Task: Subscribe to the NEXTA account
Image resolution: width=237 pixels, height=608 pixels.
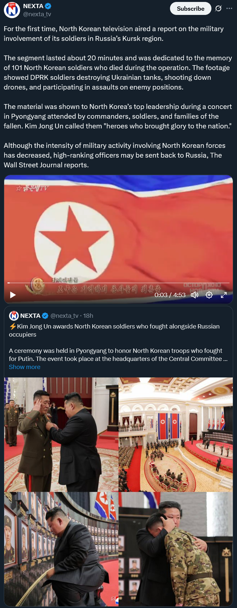Action: [190, 9]
